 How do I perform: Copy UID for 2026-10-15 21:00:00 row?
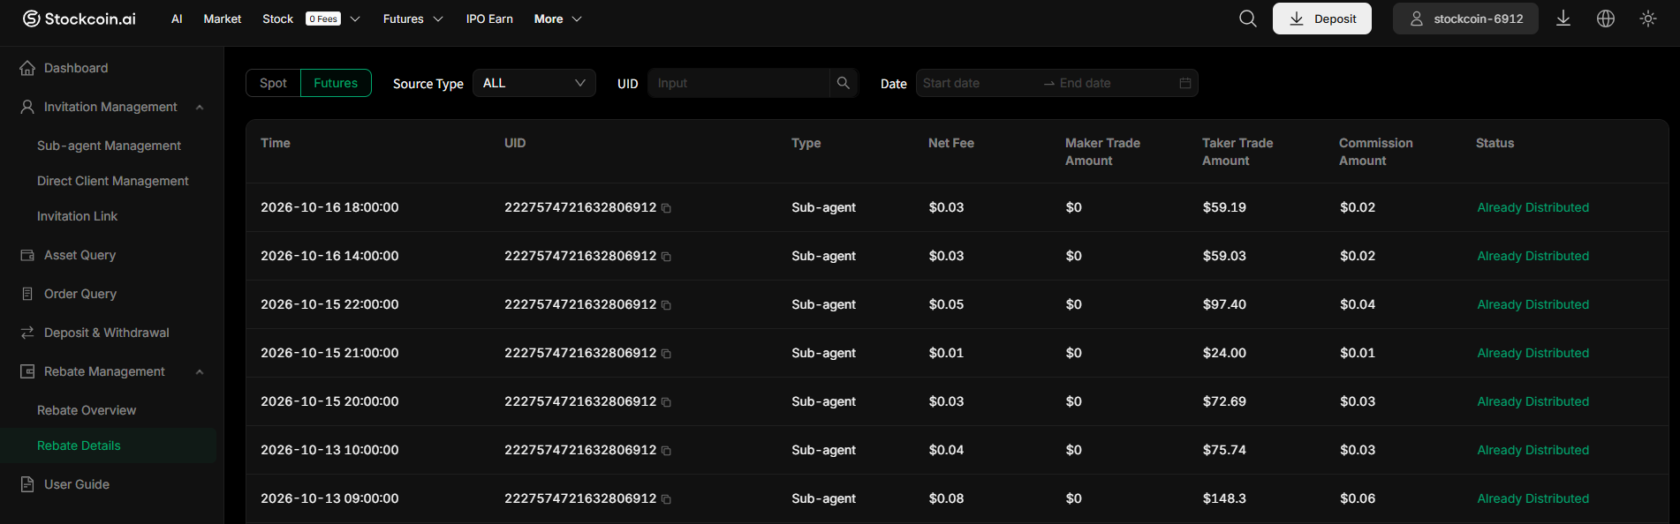(x=666, y=354)
